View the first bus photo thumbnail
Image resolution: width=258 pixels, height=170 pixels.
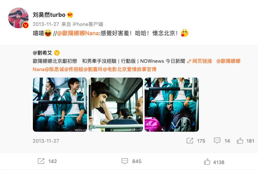click(60, 105)
